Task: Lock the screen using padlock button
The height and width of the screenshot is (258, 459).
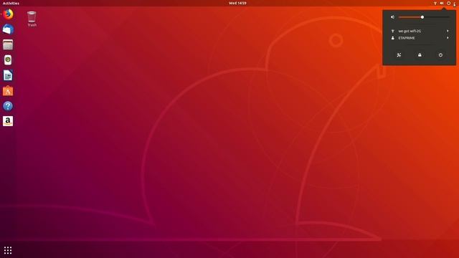Action: click(x=420, y=55)
